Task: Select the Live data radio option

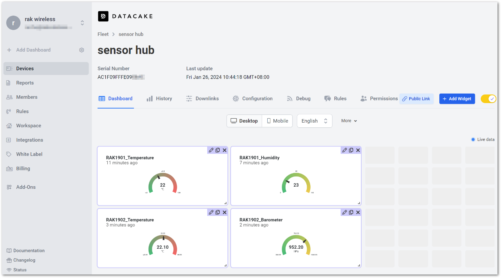Action: (x=473, y=139)
